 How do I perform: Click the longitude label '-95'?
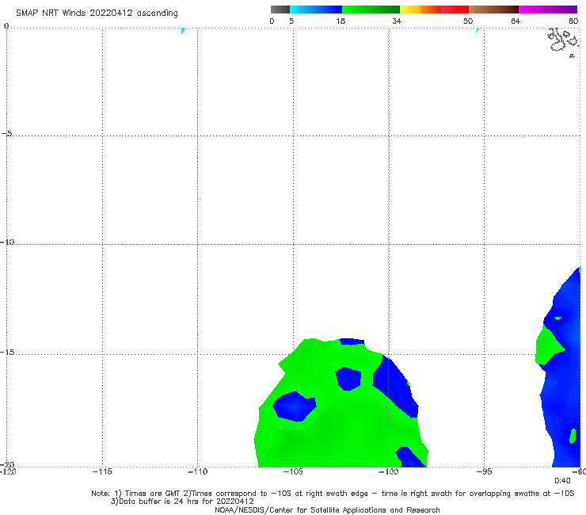[x=484, y=471]
